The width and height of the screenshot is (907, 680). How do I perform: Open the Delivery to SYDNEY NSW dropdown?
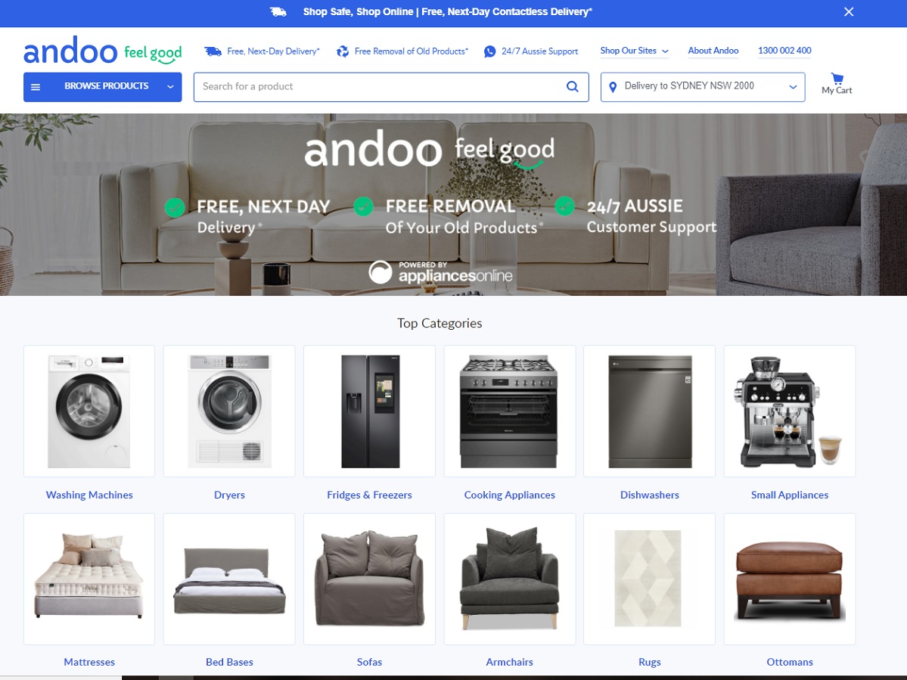pos(702,87)
